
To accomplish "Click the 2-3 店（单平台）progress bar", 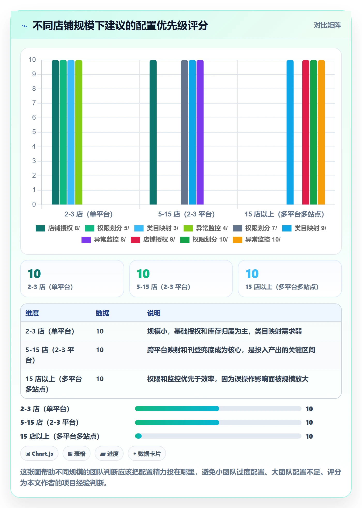I will click(218, 409).
